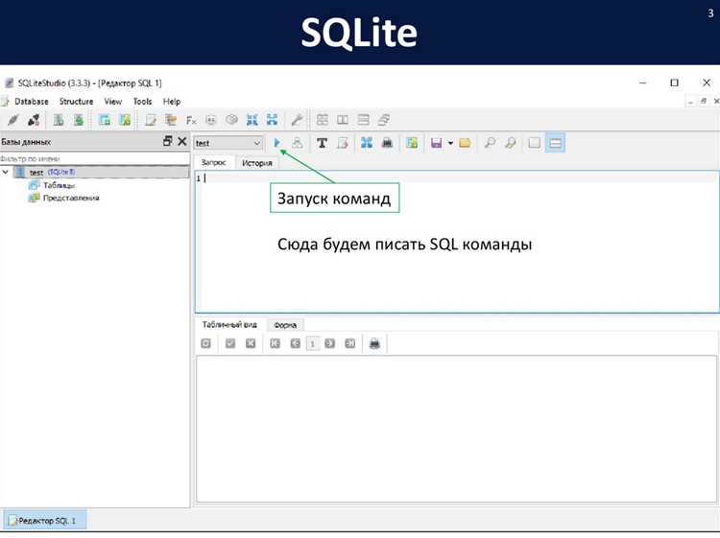The image size is (720, 538).
Task: Open configuration wrench icon
Action: pyautogui.click(x=297, y=120)
